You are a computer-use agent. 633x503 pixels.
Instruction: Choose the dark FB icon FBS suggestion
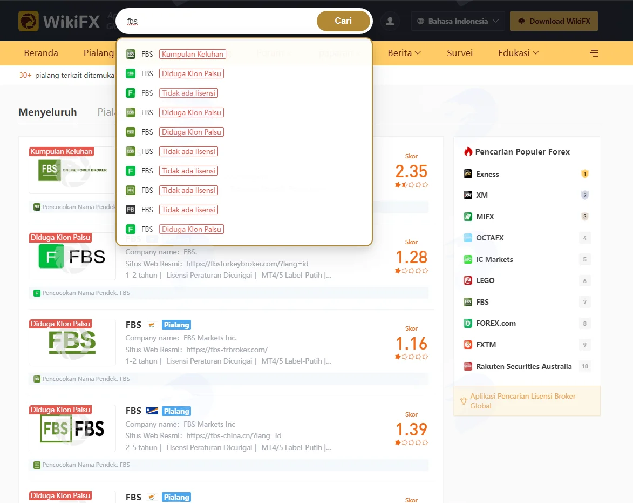pos(244,210)
